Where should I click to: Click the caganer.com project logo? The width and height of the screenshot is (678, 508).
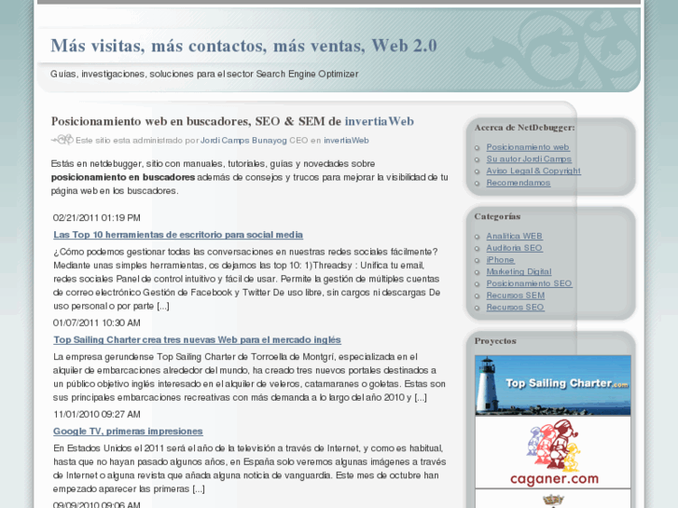point(553,452)
